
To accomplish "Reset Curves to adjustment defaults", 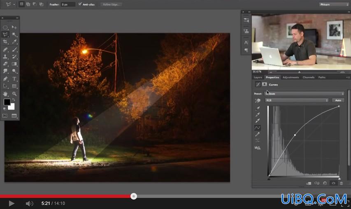I will [x=325, y=183].
